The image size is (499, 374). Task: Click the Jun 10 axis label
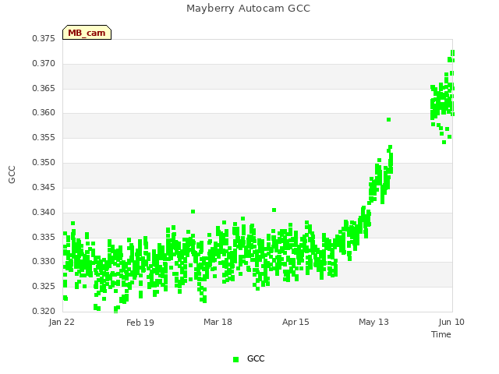pos(451,322)
